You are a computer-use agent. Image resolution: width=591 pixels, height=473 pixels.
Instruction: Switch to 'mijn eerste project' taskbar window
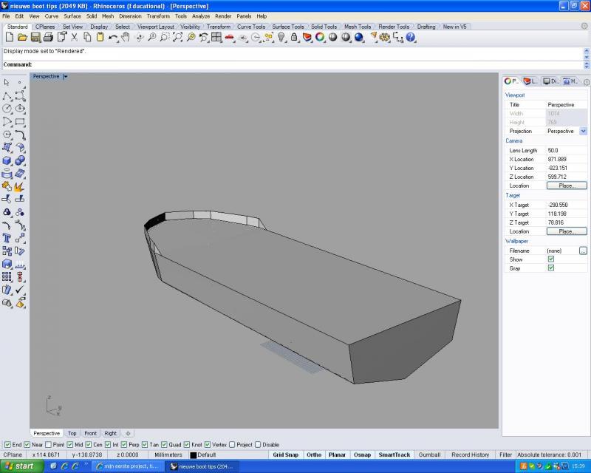(x=127, y=466)
